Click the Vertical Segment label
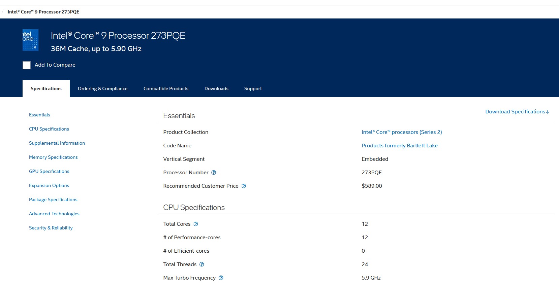Viewport: 559px width, 289px height. [184, 159]
